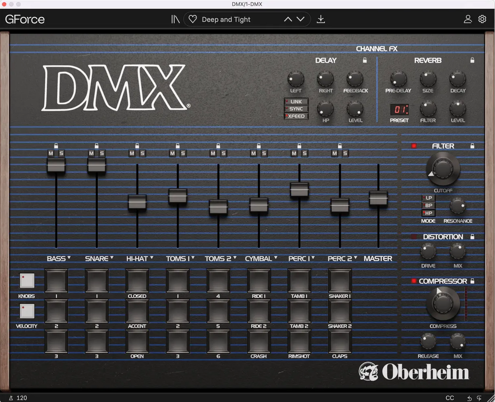
Task: Click the redo arrow in status bar
Action: 479,398
